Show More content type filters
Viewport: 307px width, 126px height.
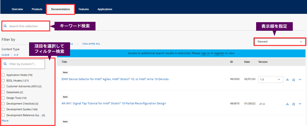pyautogui.click(x=5, y=121)
